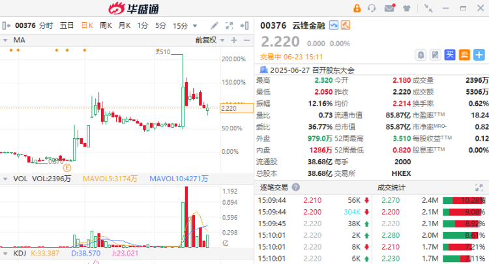The image size is (489, 264).
Task: Switch to the 五日 chart tab
Action: point(67,25)
